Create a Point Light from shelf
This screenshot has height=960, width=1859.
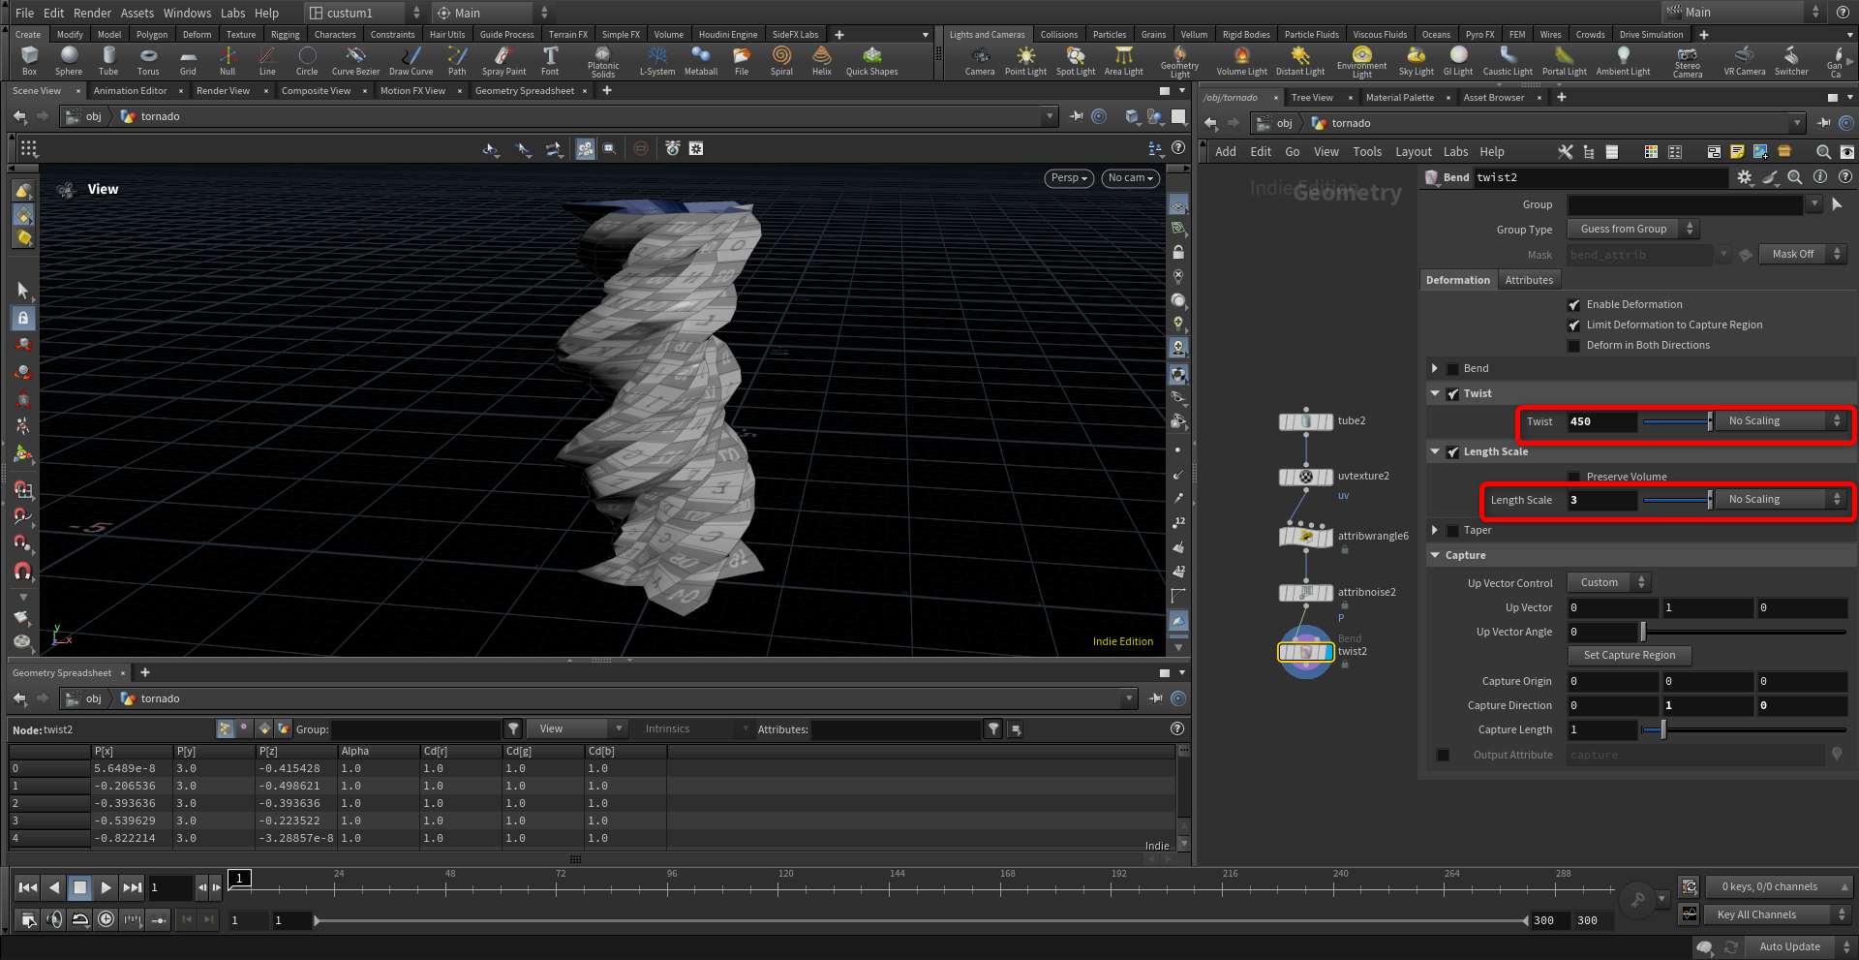[1025, 60]
